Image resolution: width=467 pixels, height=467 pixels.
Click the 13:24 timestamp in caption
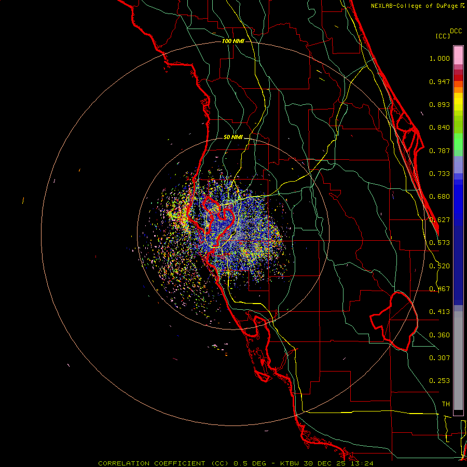coord(362,463)
